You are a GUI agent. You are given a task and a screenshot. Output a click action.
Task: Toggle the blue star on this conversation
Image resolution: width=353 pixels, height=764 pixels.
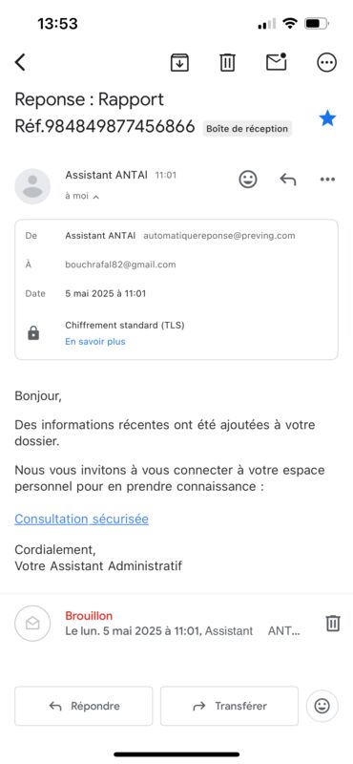[327, 118]
